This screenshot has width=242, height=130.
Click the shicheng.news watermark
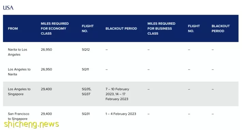pyautogui.click(x=31, y=124)
